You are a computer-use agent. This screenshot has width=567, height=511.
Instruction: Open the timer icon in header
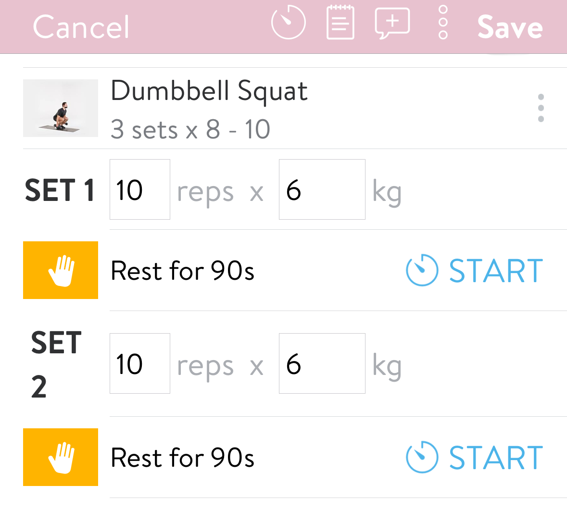click(x=288, y=23)
